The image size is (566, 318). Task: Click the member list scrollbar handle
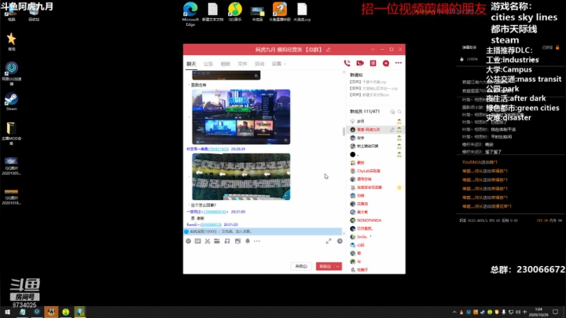click(344, 131)
